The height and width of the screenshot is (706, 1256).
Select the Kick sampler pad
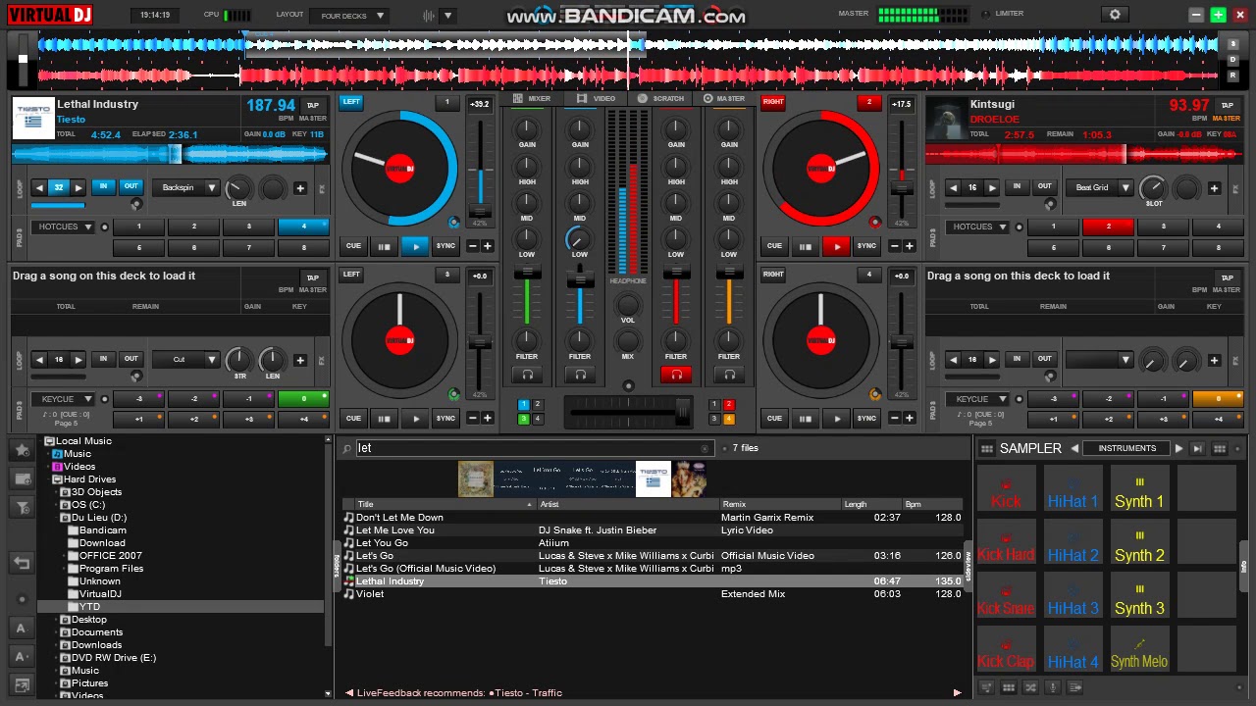pos(1006,488)
